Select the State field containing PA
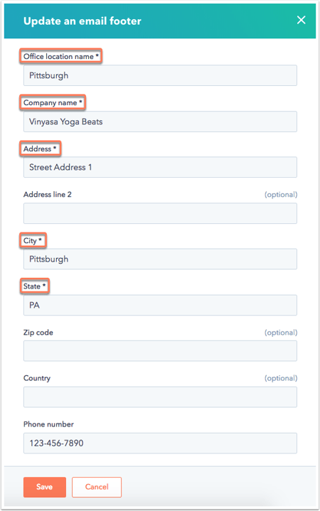The image size is (320, 511). tap(160, 305)
